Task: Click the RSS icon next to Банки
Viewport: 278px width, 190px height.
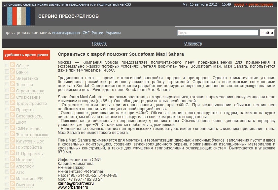Action: (x=13, y=71)
